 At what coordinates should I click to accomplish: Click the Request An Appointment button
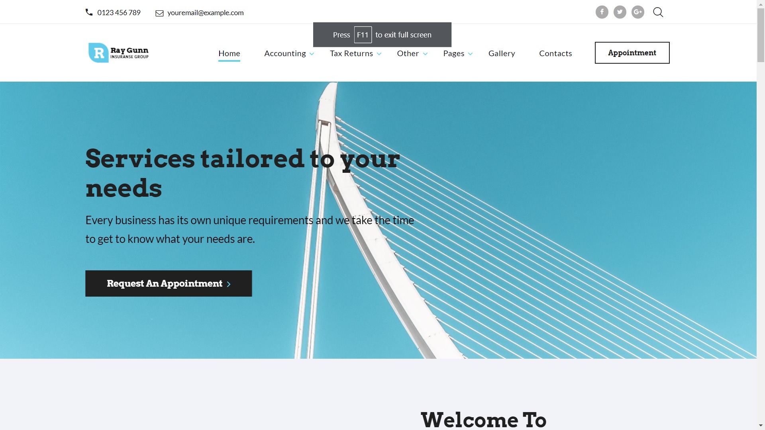pos(169,283)
